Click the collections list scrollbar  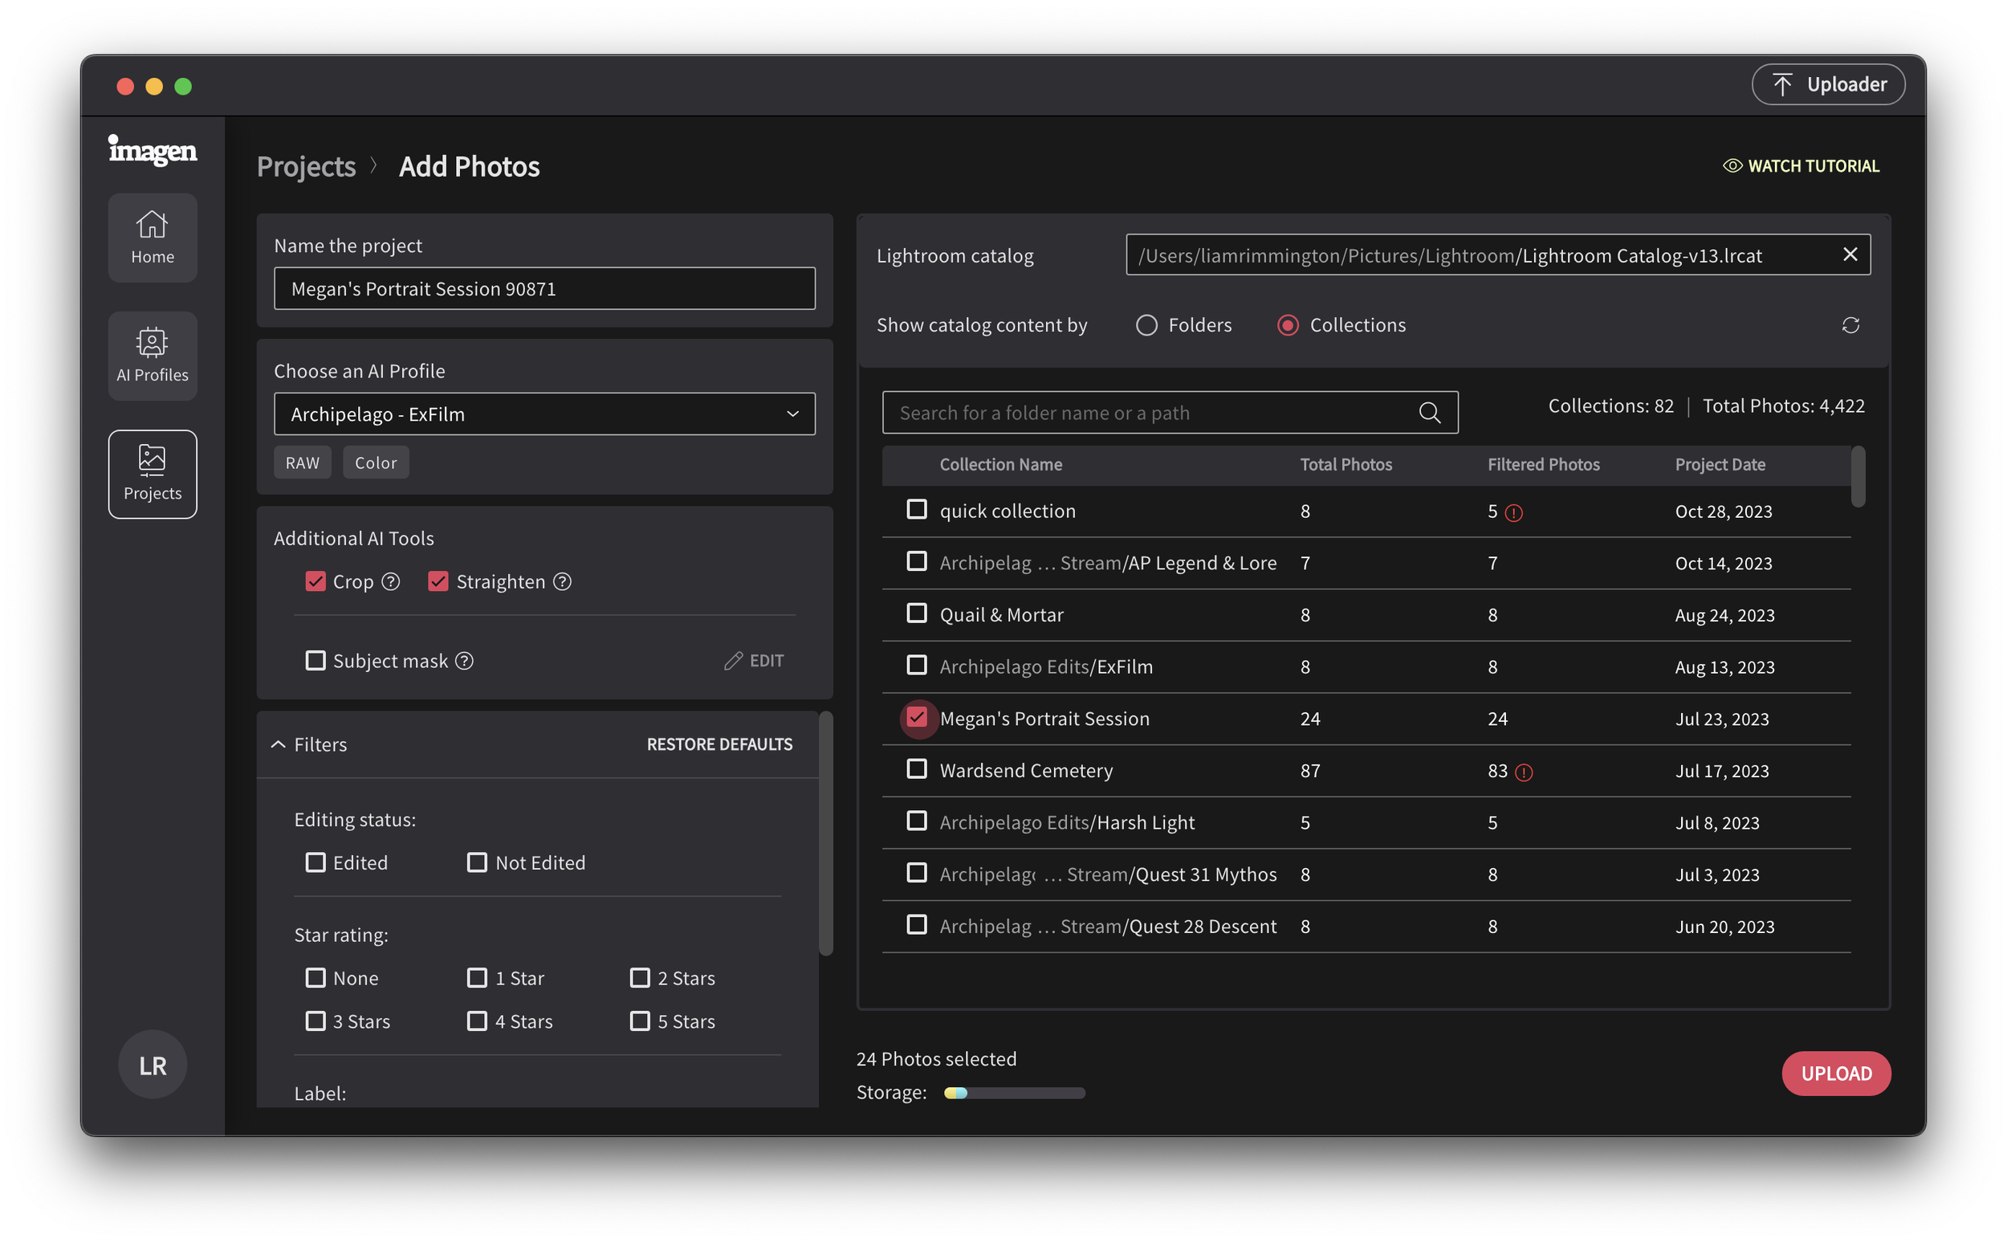click(1858, 477)
